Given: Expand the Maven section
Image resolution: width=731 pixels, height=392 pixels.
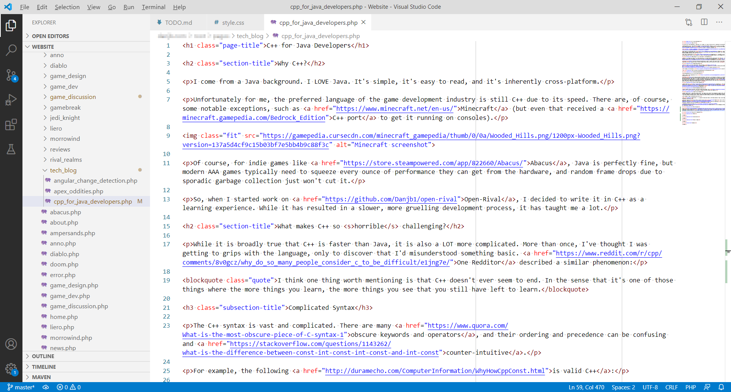Looking at the screenshot, I should (86, 377).
